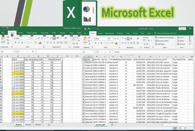Open Page Layout tab in Manhours data window
The image size is (195, 131).
coord(32,33)
